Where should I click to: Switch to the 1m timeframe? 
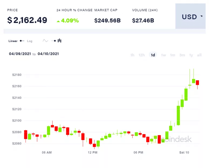point(173,55)
